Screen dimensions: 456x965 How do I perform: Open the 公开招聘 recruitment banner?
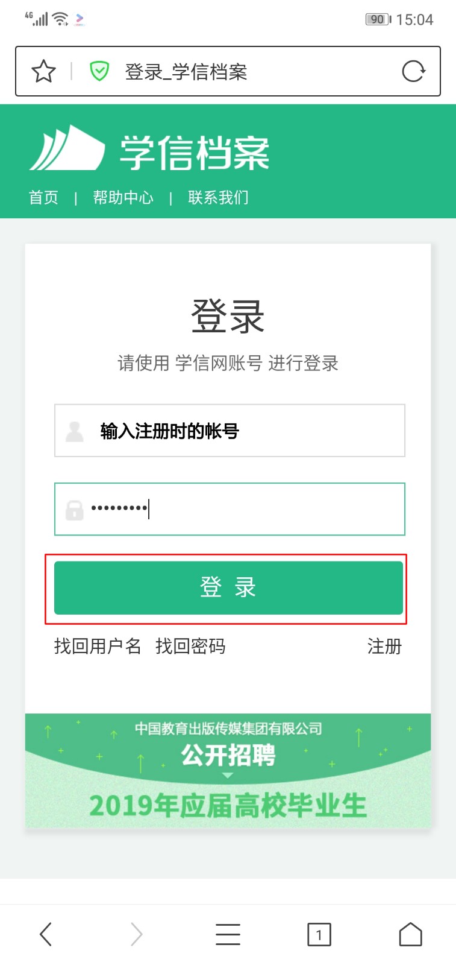(228, 771)
